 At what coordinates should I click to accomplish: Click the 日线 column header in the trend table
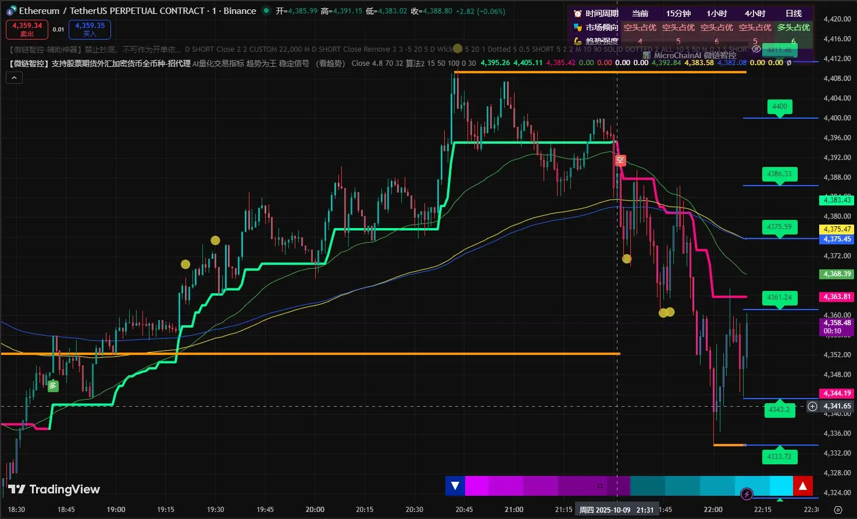pyautogui.click(x=794, y=13)
